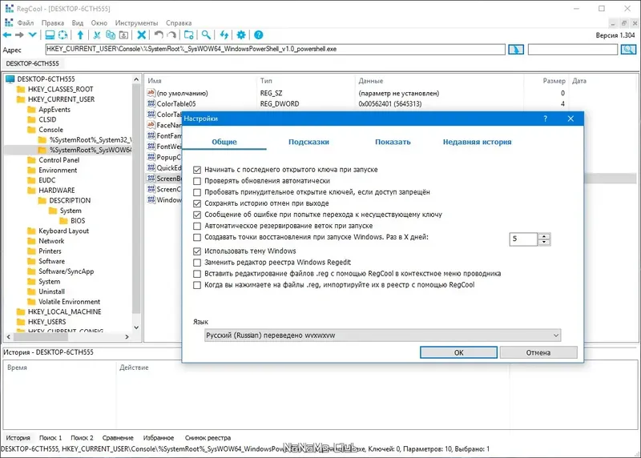The image size is (641, 458).
Task: Click the go-to-address button beside address bar
Action: coord(516,50)
